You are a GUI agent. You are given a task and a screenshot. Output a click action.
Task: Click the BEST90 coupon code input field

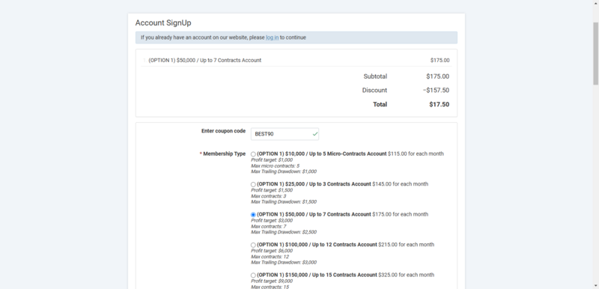point(285,134)
